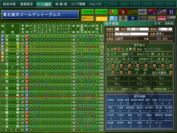The height and width of the screenshot is (133, 177).
Task: Click 小倉's 中 role badge
Action: click(x=2, y=57)
